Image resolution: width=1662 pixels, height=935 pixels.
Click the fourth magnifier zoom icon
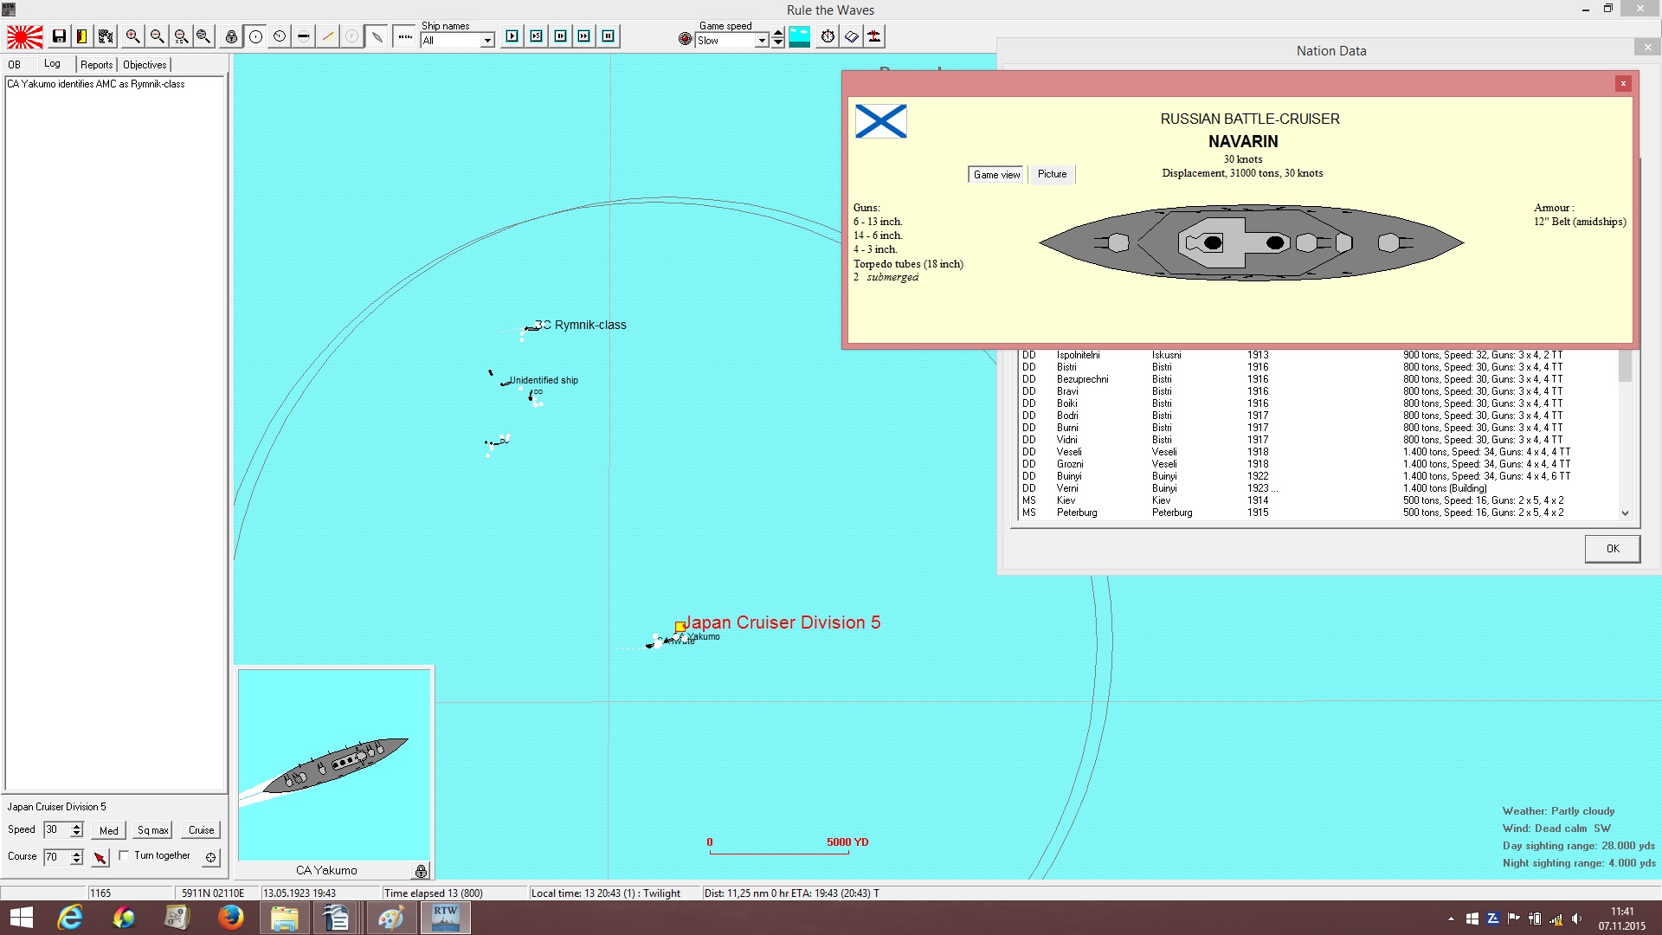pos(203,36)
